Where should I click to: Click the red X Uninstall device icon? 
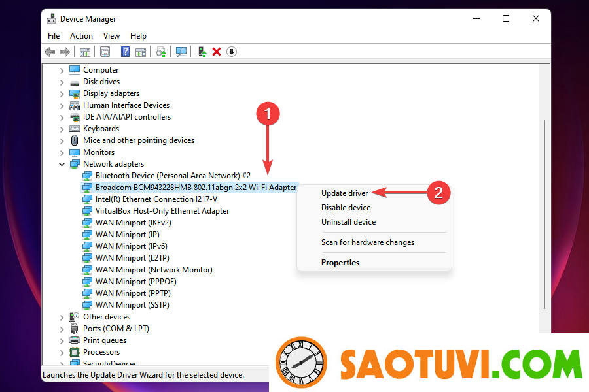click(x=217, y=52)
